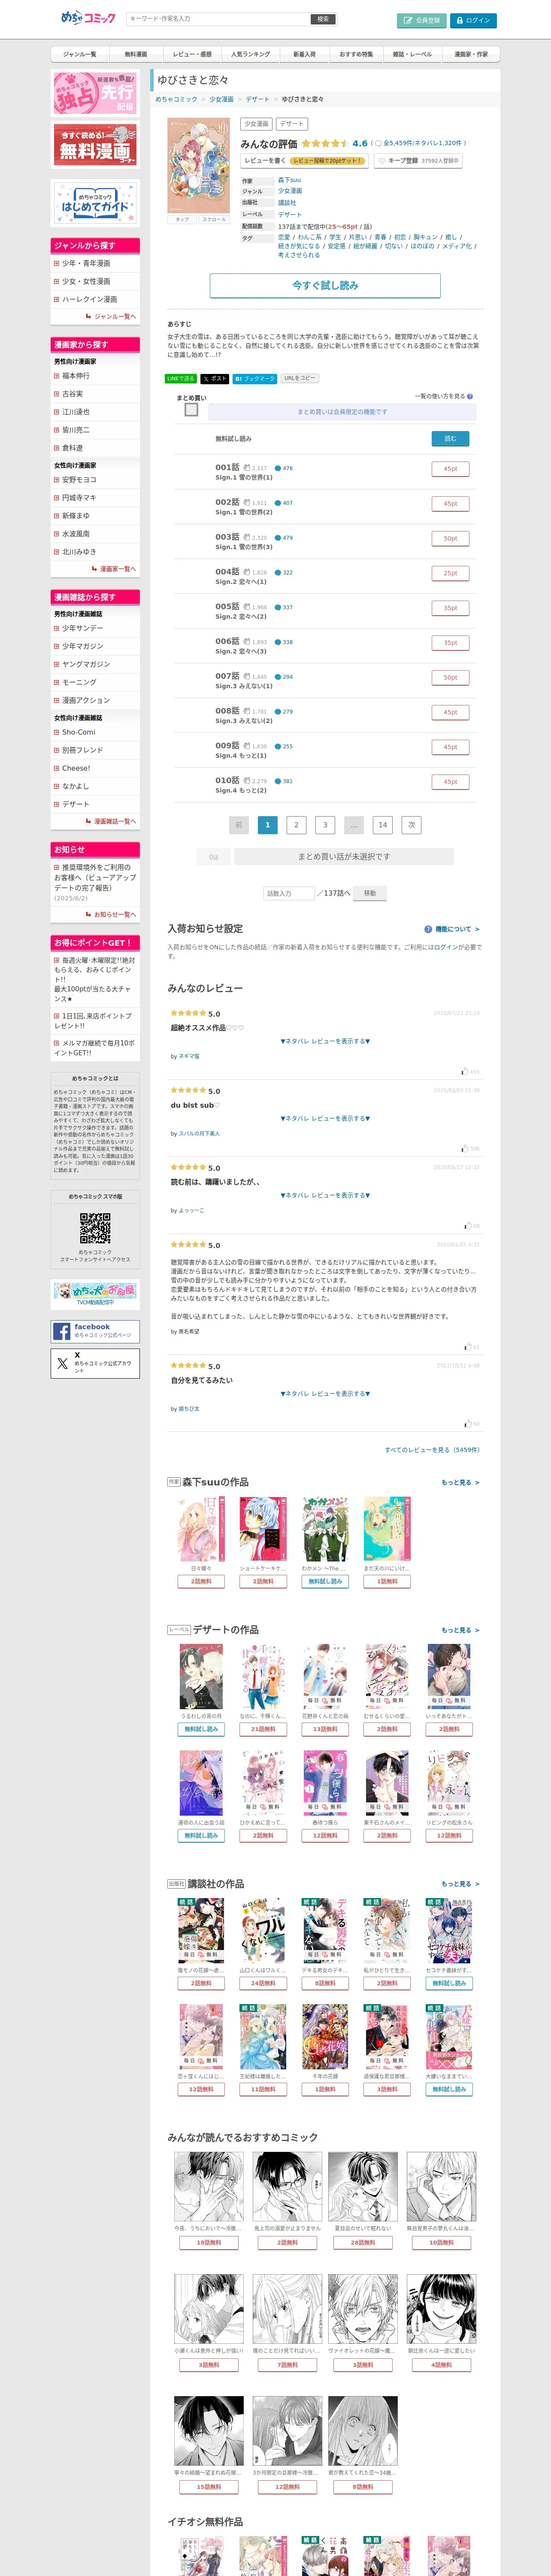Open the X official account button
This screenshot has height=2576, width=551.
95,1363
